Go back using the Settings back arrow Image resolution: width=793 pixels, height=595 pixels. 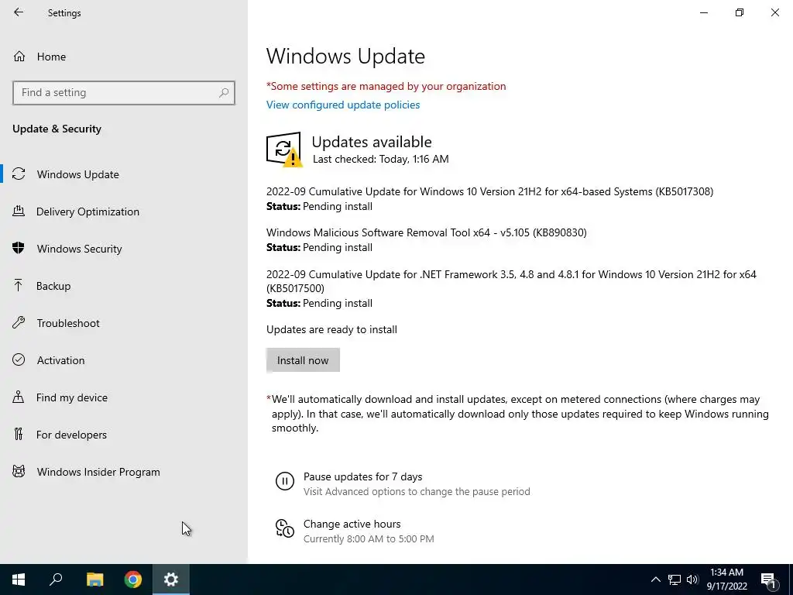tap(19, 12)
